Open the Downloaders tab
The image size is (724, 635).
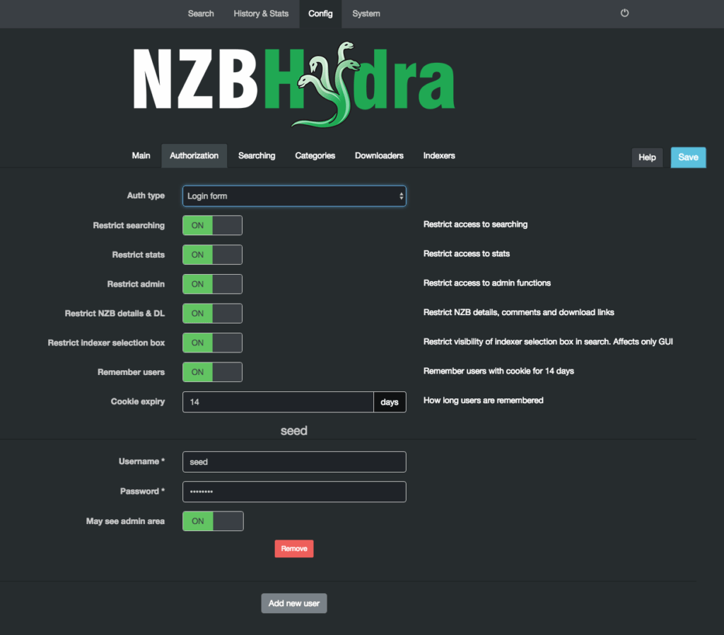pos(379,155)
